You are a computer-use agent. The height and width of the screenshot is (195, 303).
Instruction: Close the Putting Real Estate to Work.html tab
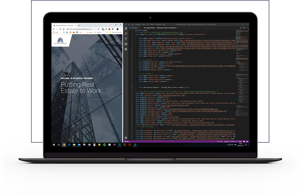(x=177, y=28)
